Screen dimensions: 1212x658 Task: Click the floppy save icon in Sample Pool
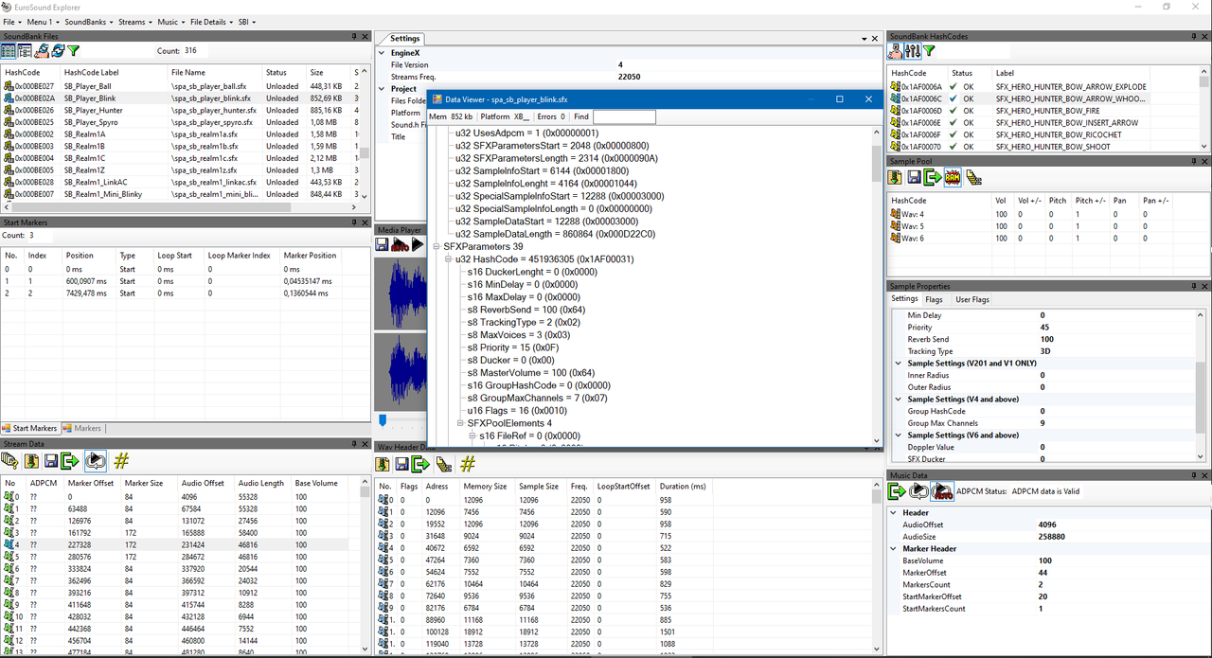click(915, 177)
